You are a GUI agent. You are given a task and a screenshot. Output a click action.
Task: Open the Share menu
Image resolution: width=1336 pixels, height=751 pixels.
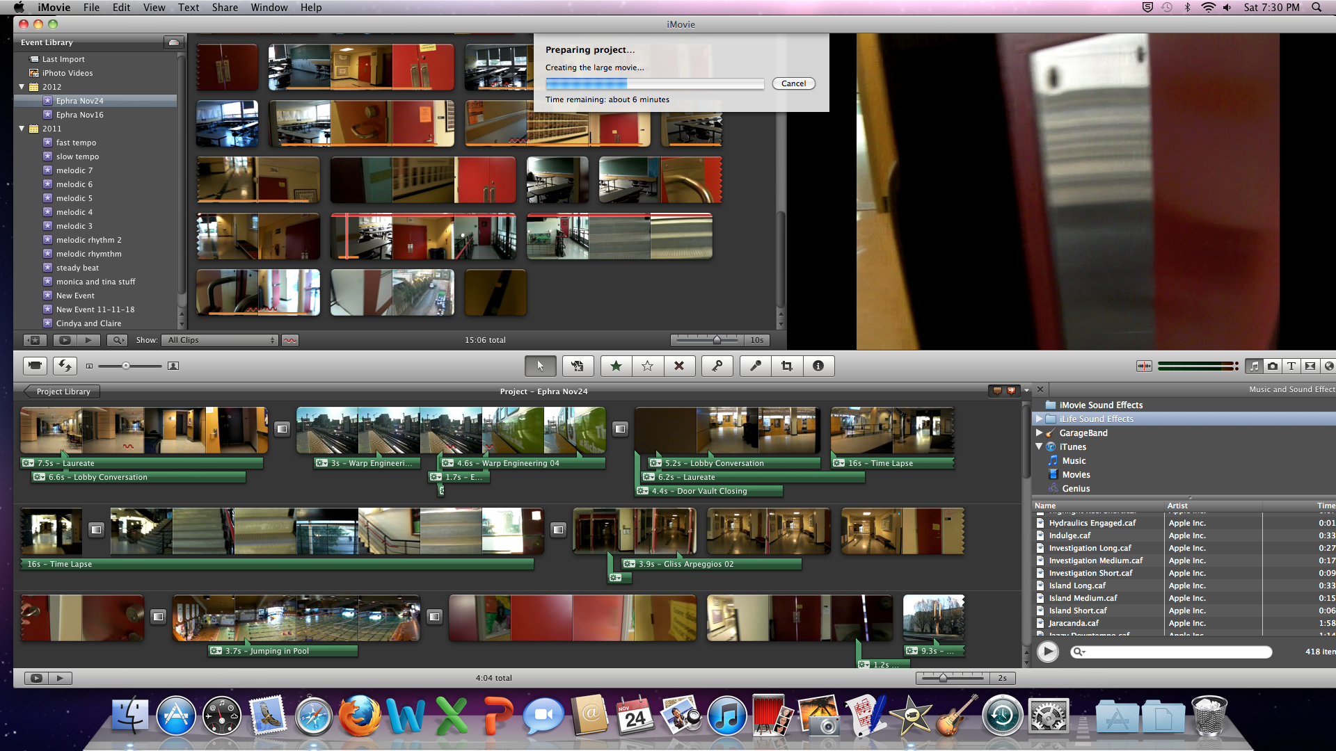[225, 7]
